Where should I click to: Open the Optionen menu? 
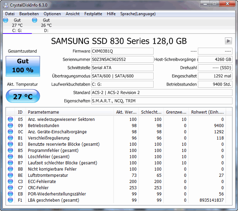click(52, 14)
